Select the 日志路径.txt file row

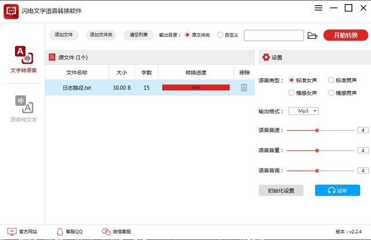pyautogui.click(x=150, y=87)
